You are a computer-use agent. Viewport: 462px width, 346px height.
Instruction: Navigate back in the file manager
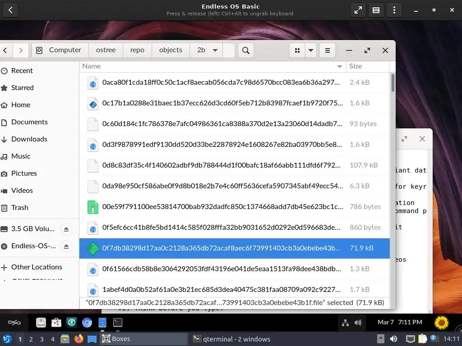[x=5, y=50]
